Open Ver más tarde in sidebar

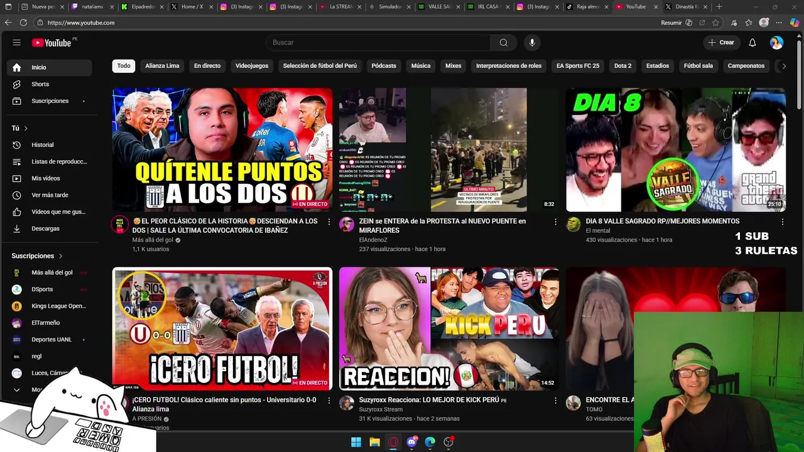pos(49,195)
